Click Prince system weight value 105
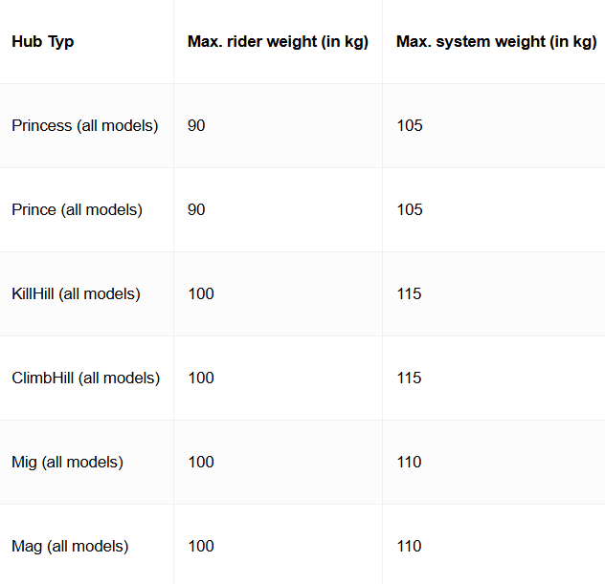 (x=410, y=209)
